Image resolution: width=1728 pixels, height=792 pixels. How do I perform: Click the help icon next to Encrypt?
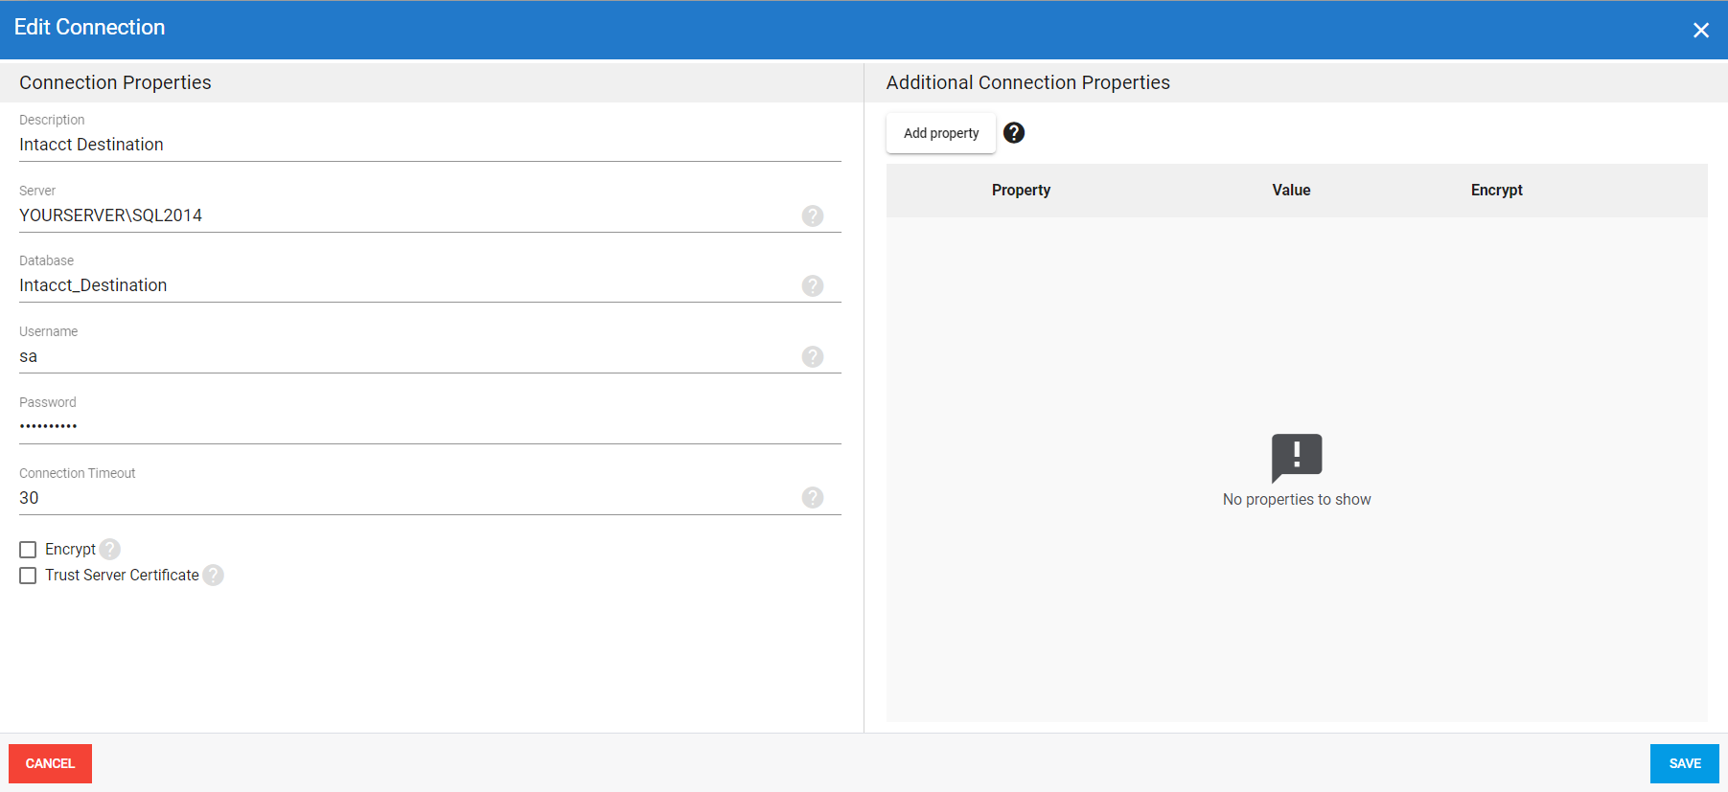[110, 549]
